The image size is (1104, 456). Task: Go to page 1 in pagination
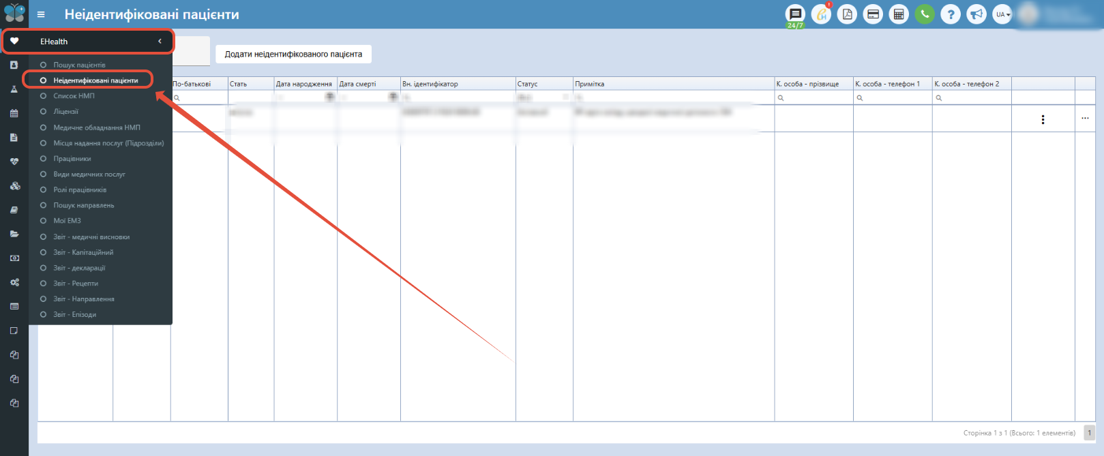tap(1090, 433)
